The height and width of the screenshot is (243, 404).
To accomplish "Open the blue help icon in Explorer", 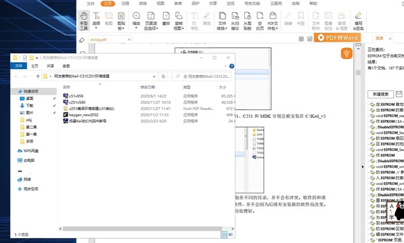I will (x=231, y=66).
